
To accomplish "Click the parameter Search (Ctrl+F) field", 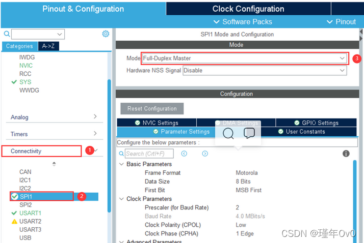I will click(149, 154).
